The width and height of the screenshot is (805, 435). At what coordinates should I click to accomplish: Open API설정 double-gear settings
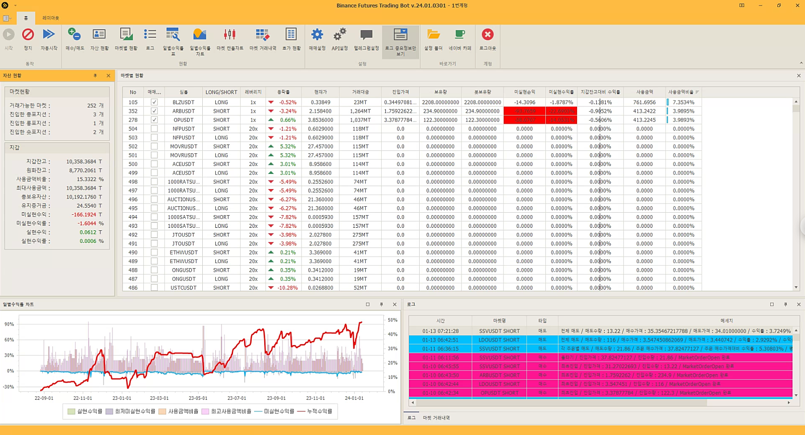pyautogui.click(x=339, y=34)
